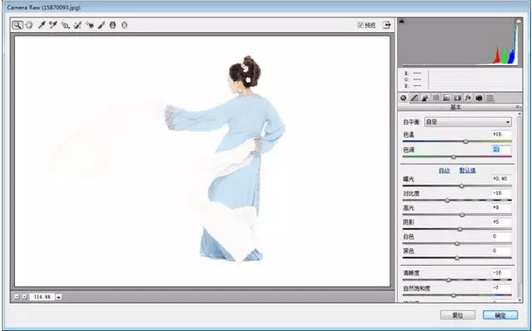The height and width of the screenshot is (331, 532).
Task: Click the 自然饱和度 value field showing -7
Action: [502, 288]
